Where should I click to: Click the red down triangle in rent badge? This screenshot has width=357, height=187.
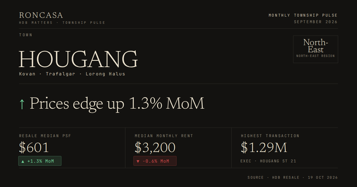click(138, 161)
